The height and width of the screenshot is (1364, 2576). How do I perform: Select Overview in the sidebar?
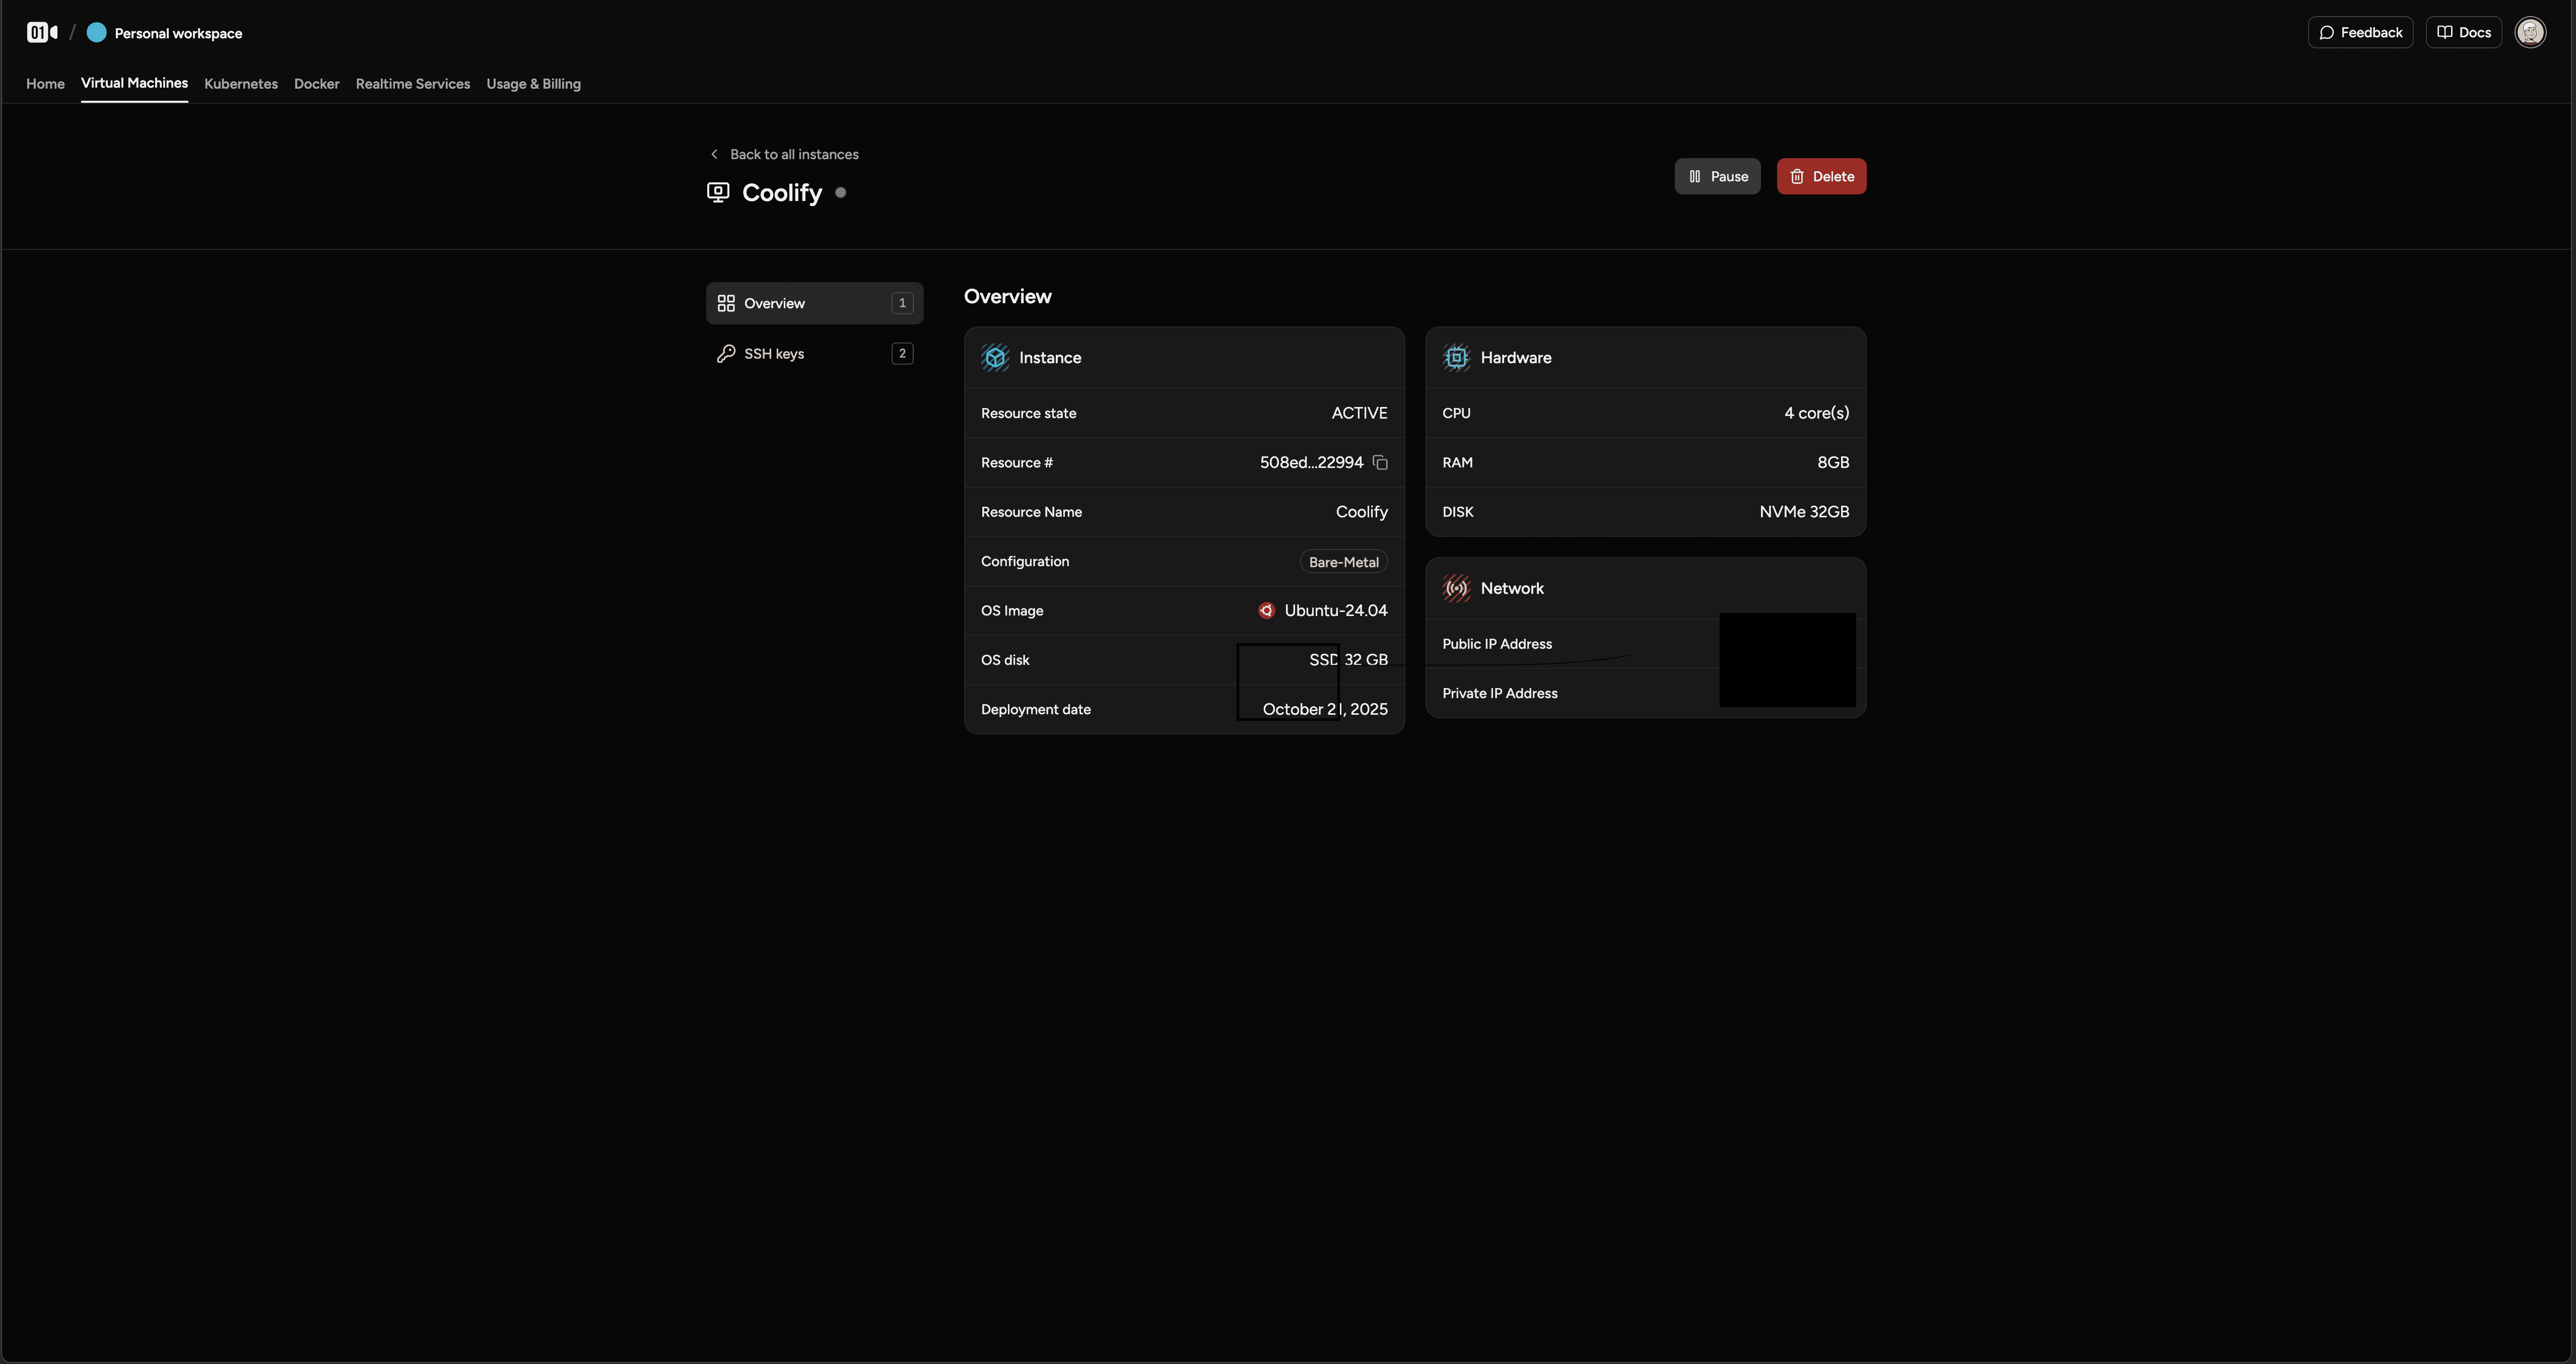tap(814, 303)
